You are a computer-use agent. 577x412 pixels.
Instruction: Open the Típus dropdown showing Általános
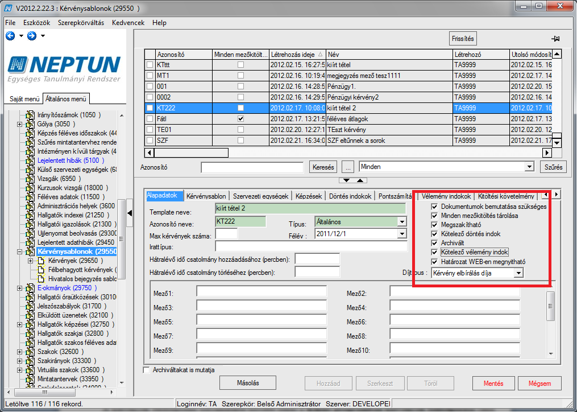(x=402, y=222)
